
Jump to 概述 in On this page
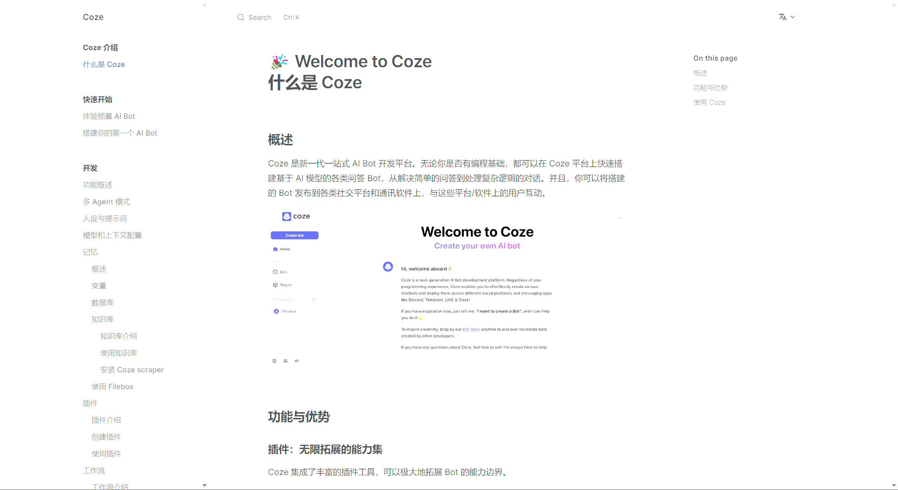click(700, 73)
